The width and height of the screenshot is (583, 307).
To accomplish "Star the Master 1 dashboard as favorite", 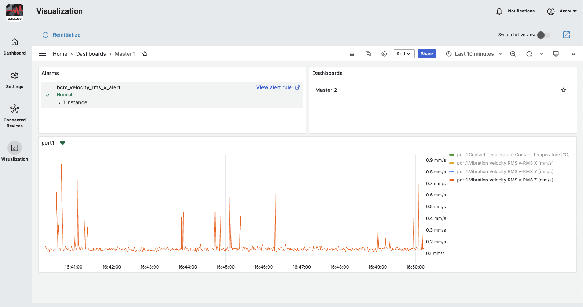I will [145, 54].
